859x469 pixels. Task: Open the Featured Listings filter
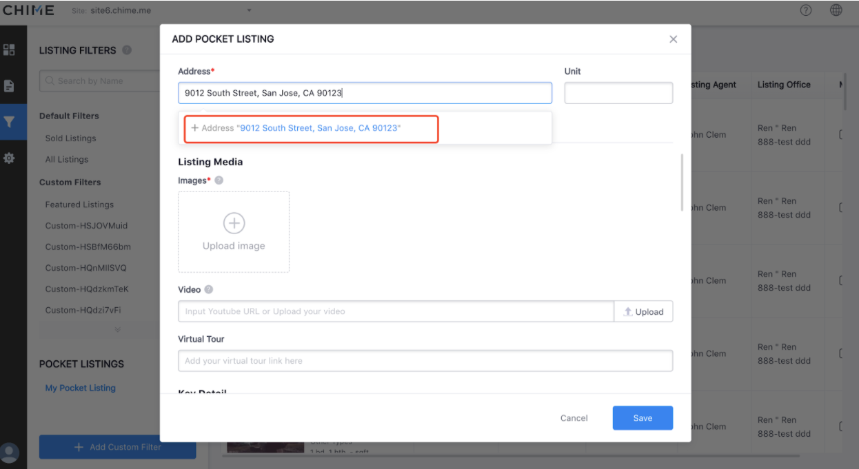point(79,205)
